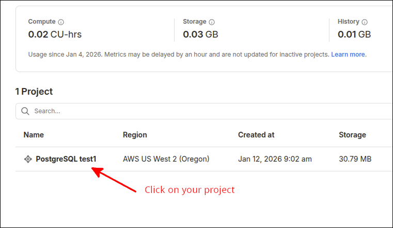Image resolution: width=393 pixels, height=228 pixels.
Task: Click the Name column header
Action: 34,135
